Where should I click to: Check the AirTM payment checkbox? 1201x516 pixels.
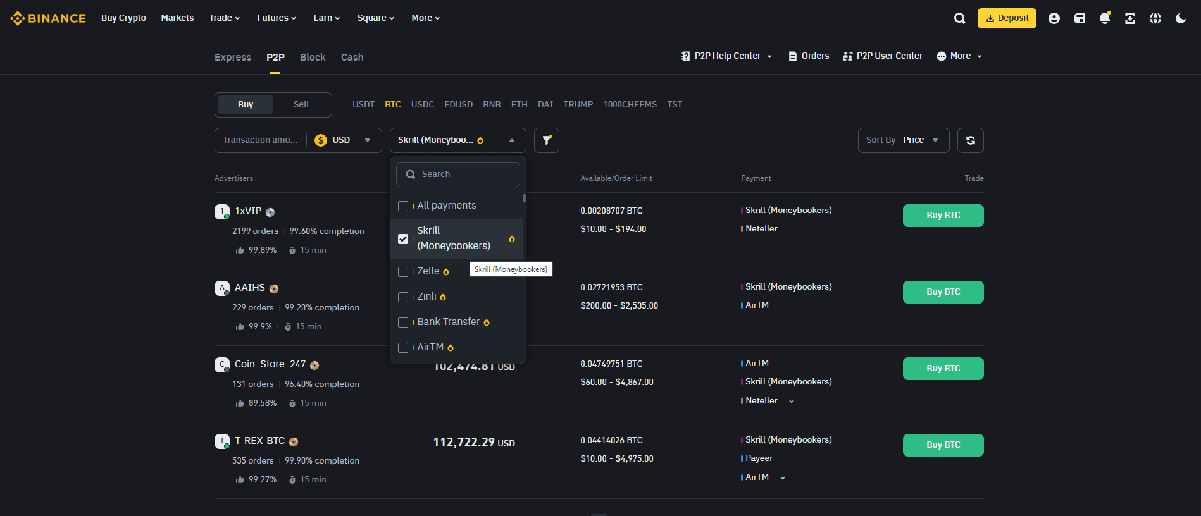pyautogui.click(x=403, y=348)
